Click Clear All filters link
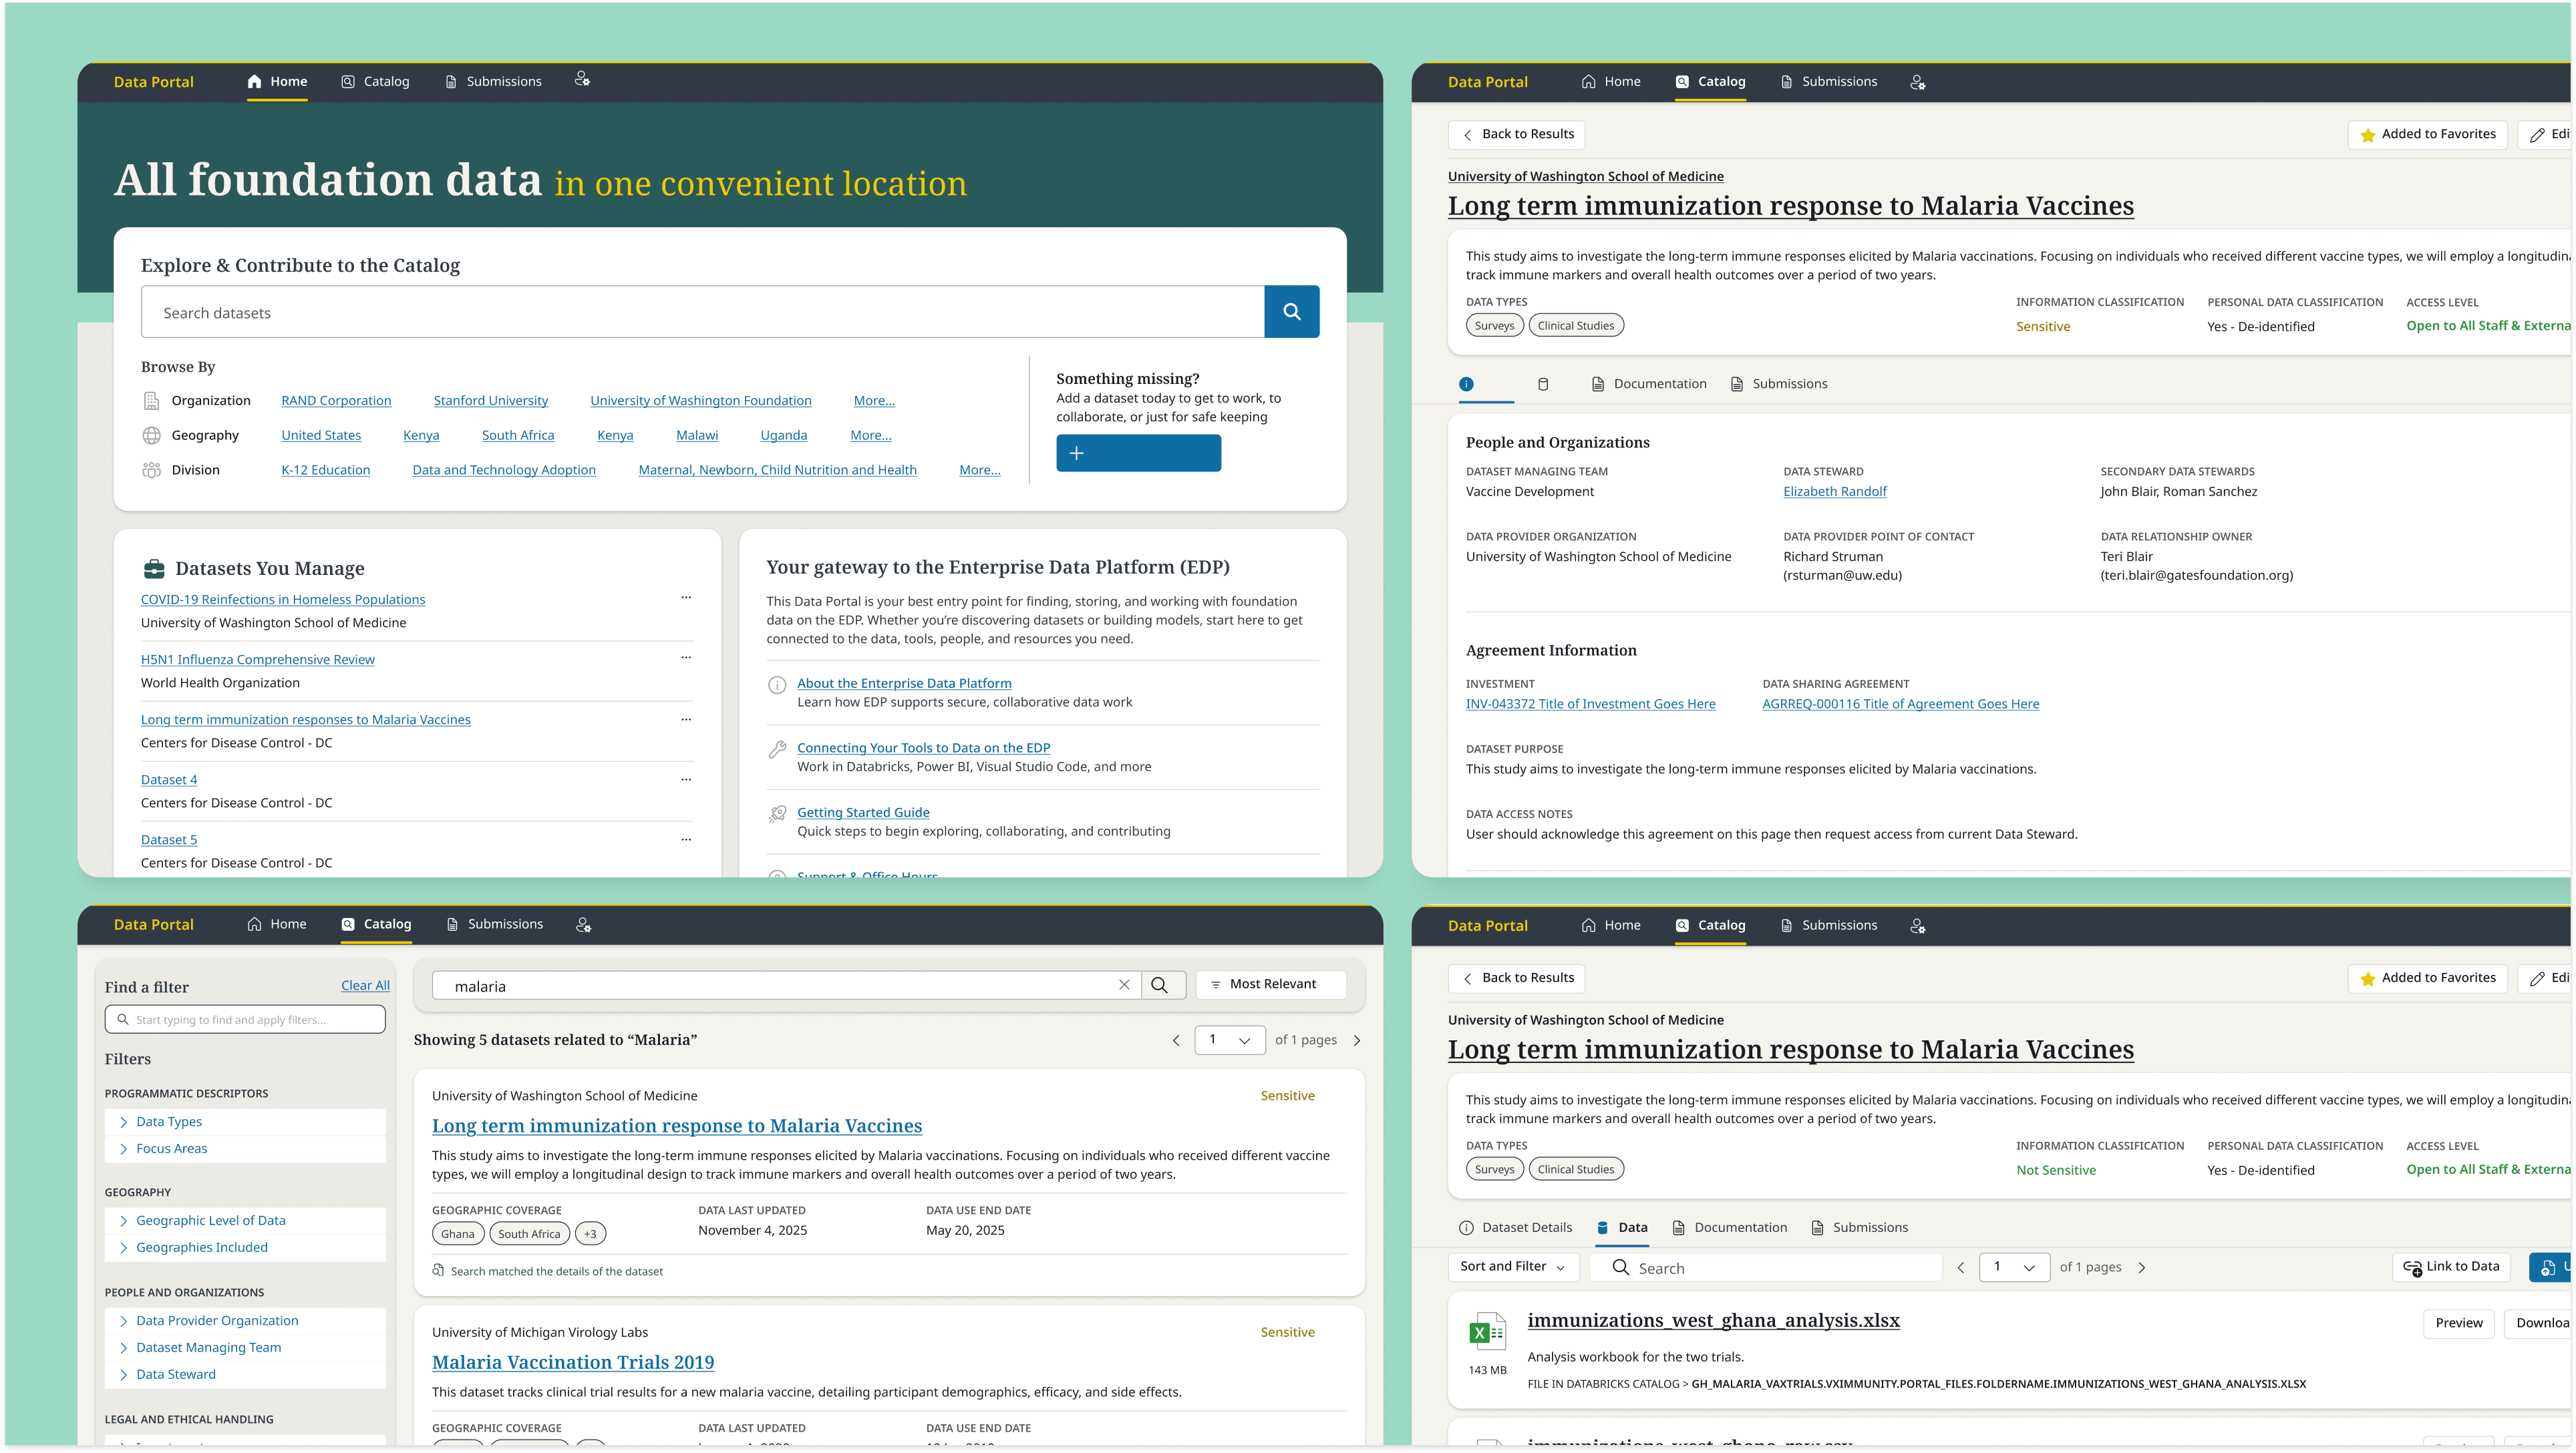 [365, 986]
